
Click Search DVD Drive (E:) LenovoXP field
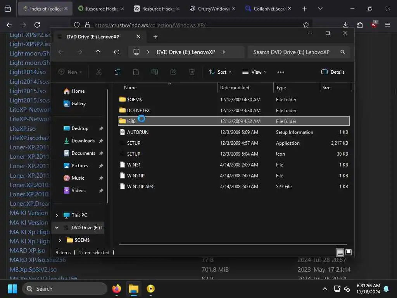(x=299, y=52)
